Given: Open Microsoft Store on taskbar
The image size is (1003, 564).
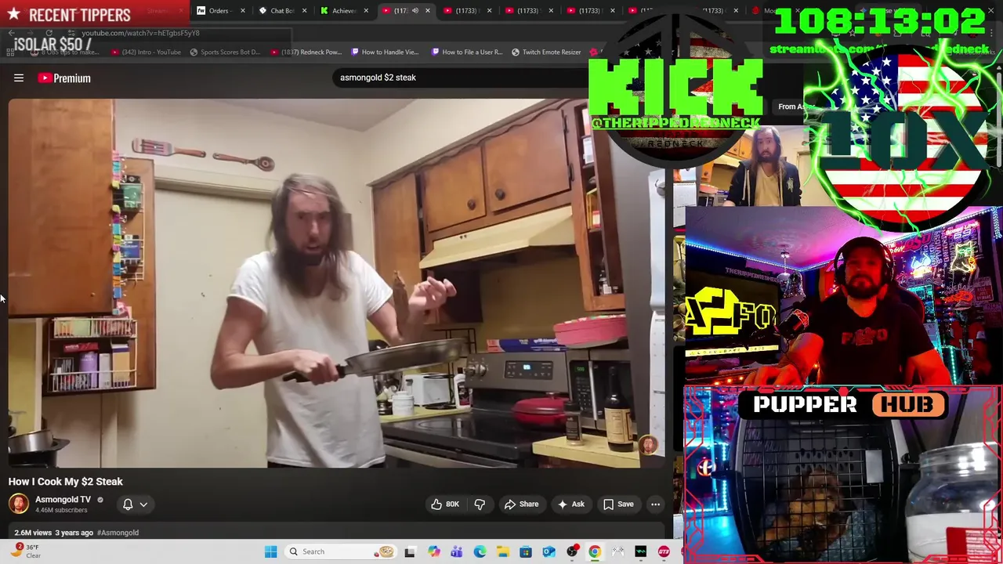Looking at the screenshot, I should [526, 551].
